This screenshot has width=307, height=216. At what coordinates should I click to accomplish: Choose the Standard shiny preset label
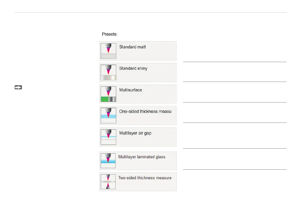click(x=133, y=68)
